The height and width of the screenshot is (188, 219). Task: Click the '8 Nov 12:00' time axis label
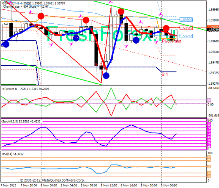[109, 185]
